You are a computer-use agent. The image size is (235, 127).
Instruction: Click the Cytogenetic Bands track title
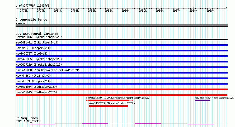click(31, 19)
